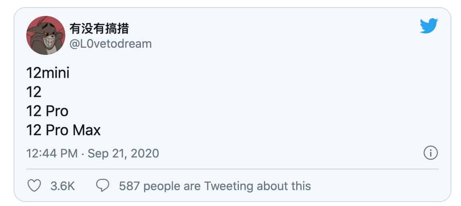Like the tweet with the heart icon
This screenshot has height=206, width=461.
pyautogui.click(x=34, y=185)
